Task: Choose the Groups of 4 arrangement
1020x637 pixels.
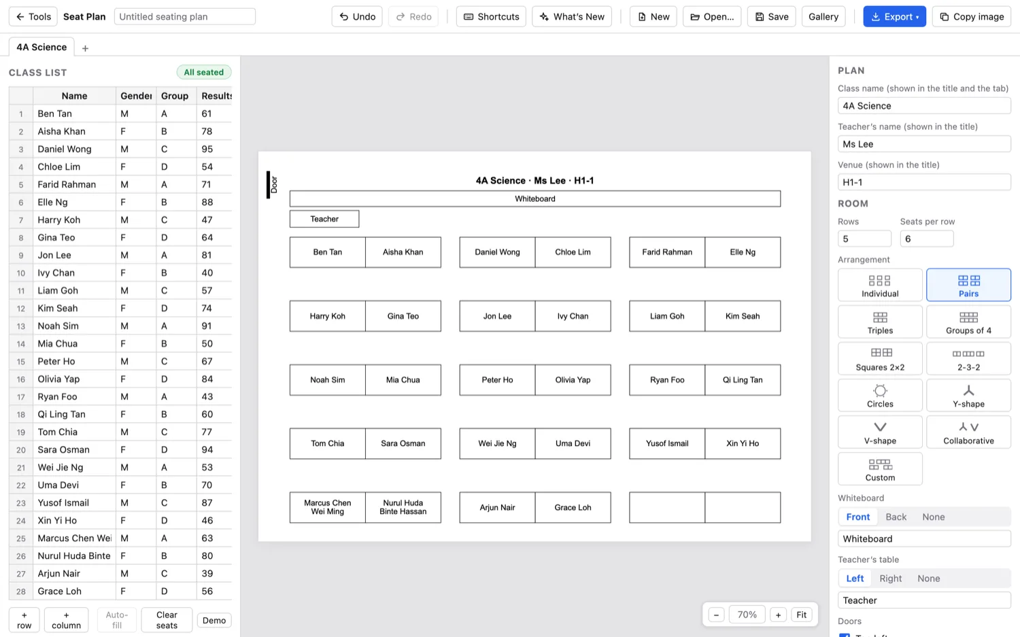Action: click(x=968, y=322)
